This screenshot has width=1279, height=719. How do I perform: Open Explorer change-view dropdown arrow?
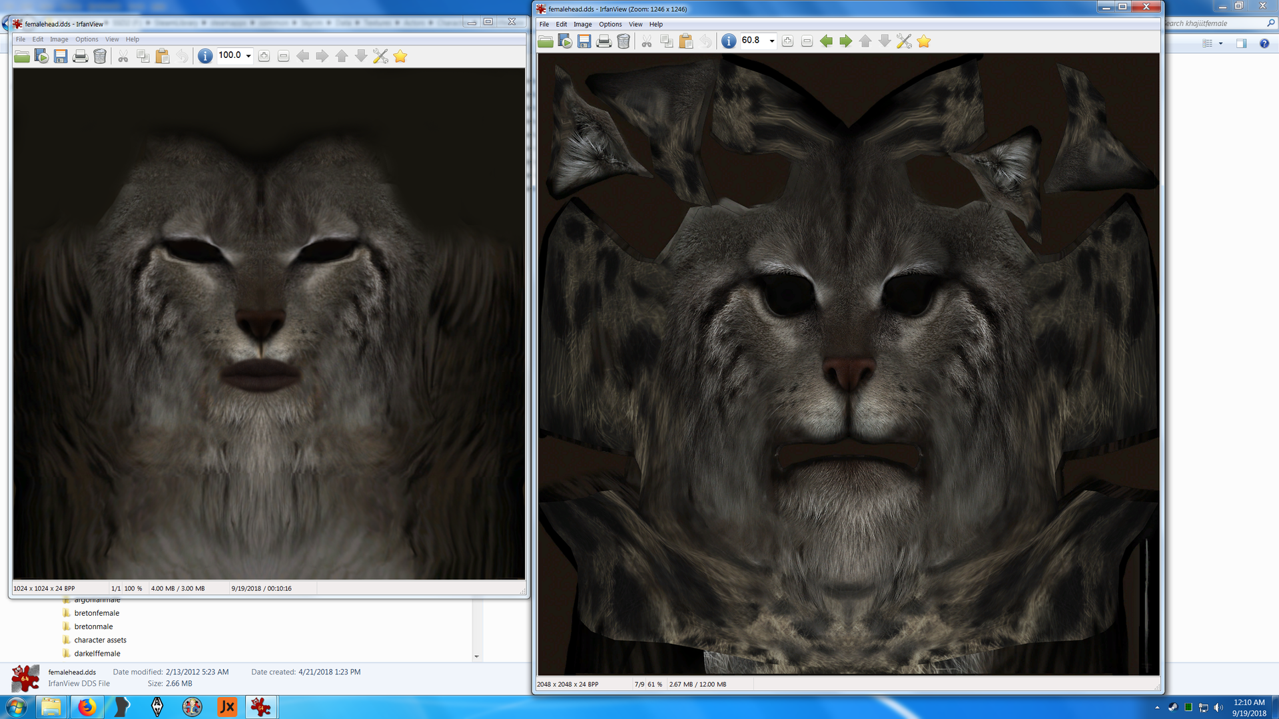click(1220, 43)
